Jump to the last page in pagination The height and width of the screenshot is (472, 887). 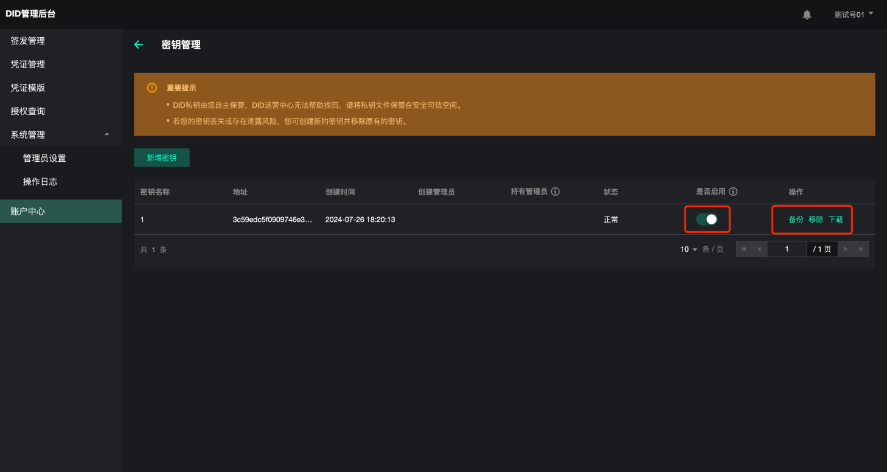pos(861,249)
